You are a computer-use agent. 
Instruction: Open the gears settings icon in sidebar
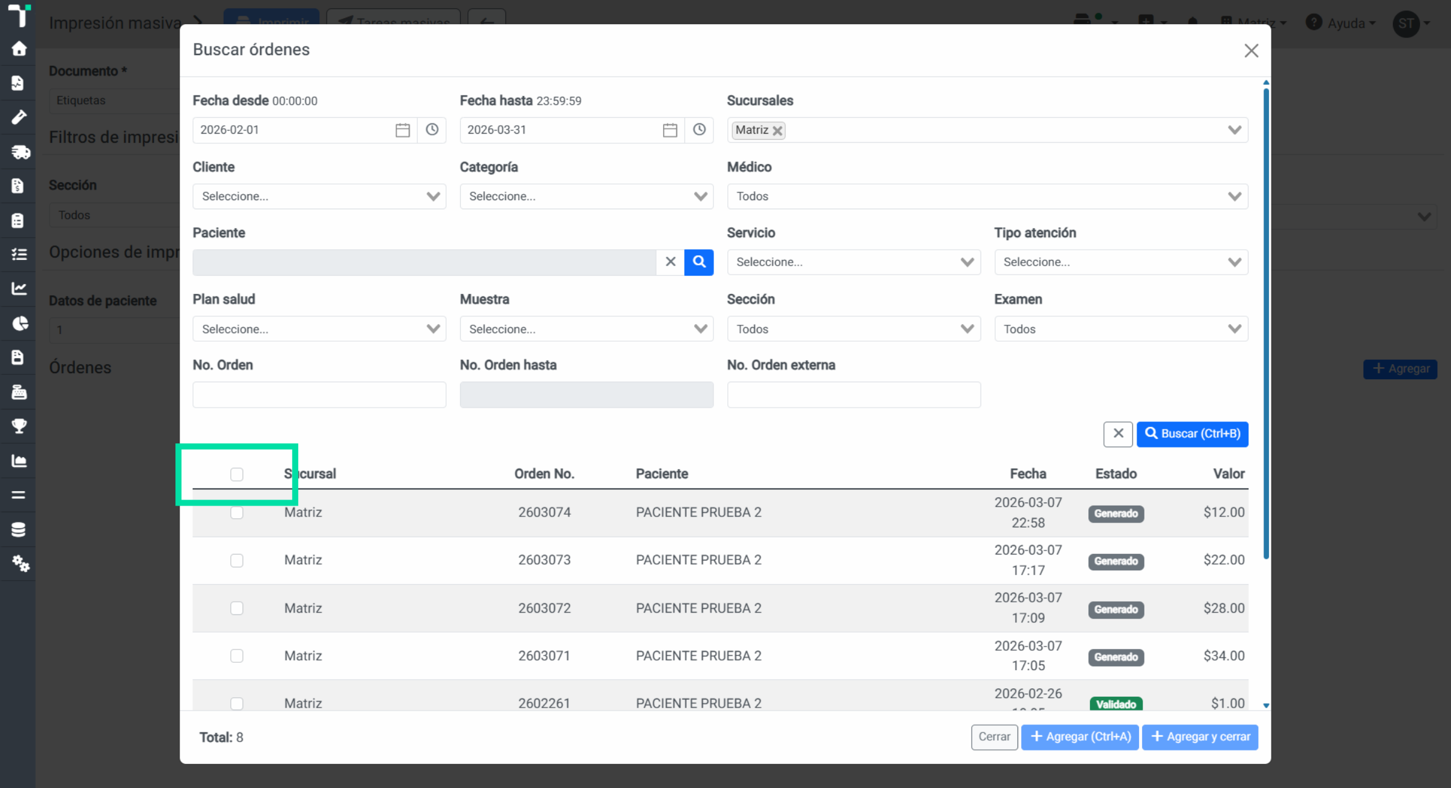pyautogui.click(x=19, y=564)
